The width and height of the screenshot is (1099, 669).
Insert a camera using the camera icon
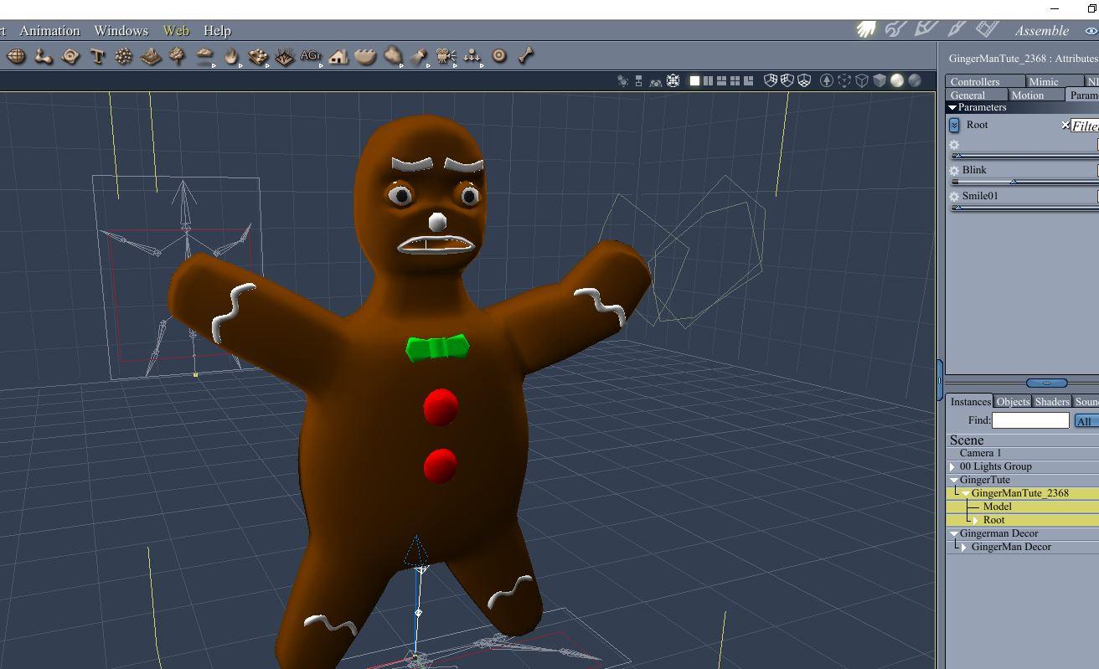(446, 56)
